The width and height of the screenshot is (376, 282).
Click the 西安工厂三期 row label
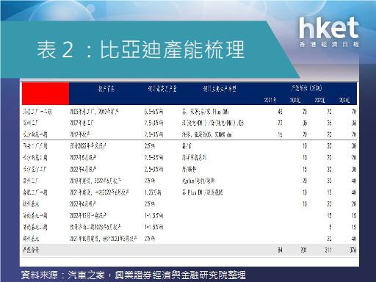tap(35, 146)
